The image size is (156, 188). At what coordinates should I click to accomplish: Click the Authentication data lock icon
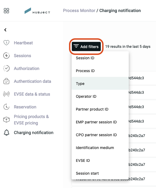[6, 81]
